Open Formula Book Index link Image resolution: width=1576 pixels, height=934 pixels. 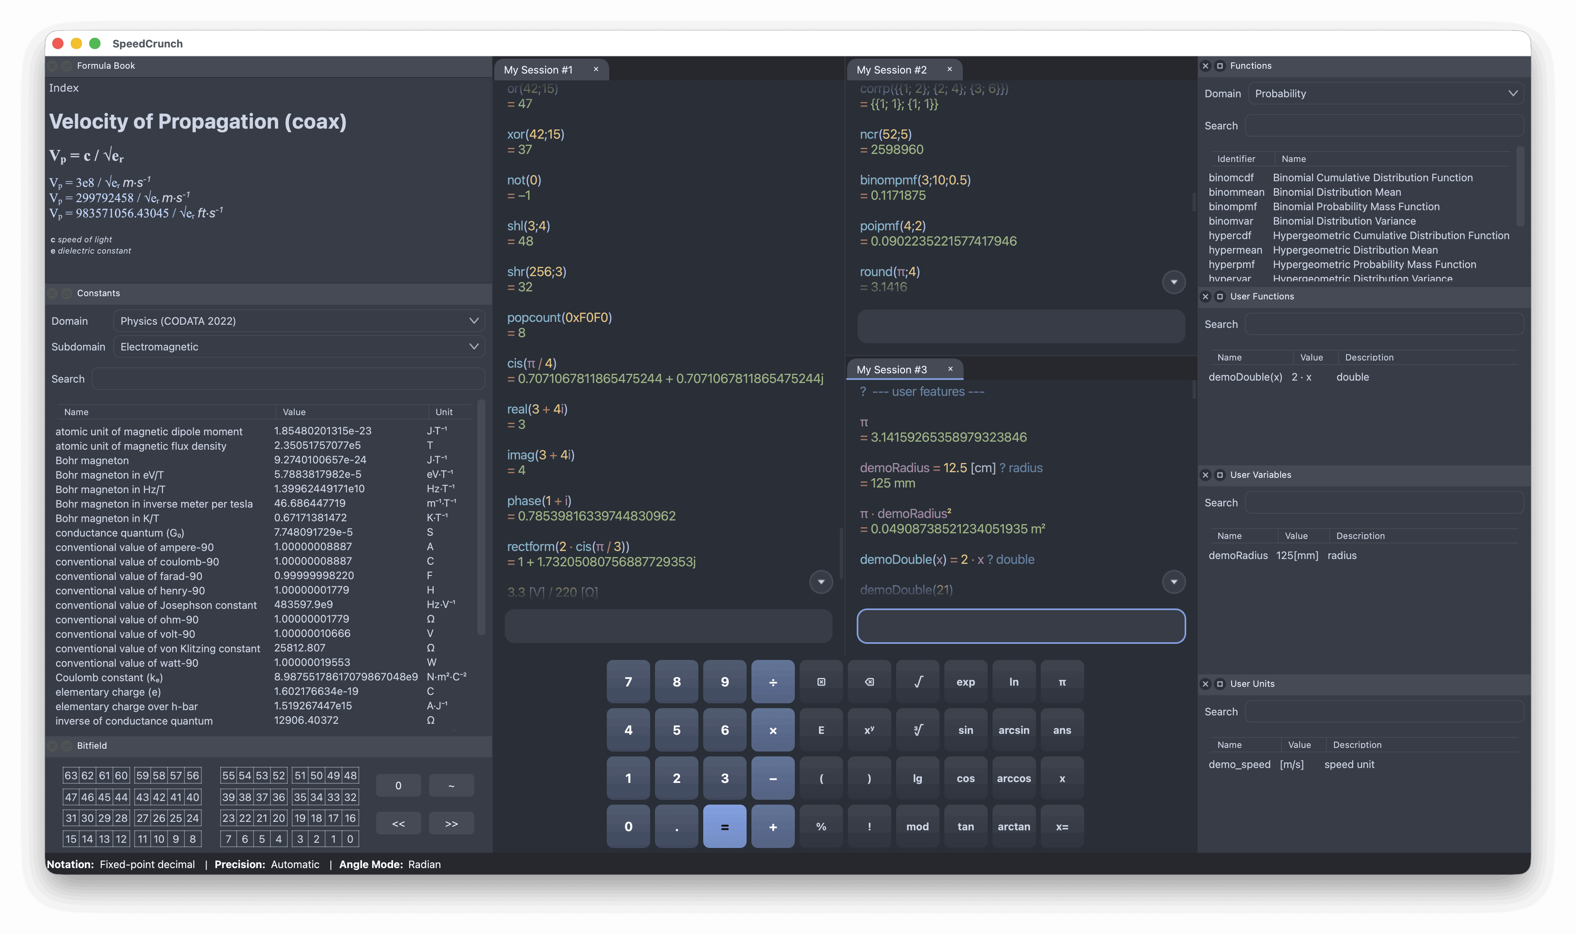click(x=63, y=88)
